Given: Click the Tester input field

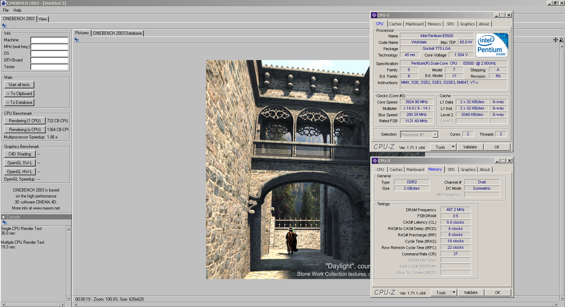Looking at the screenshot, I should click(x=49, y=67).
